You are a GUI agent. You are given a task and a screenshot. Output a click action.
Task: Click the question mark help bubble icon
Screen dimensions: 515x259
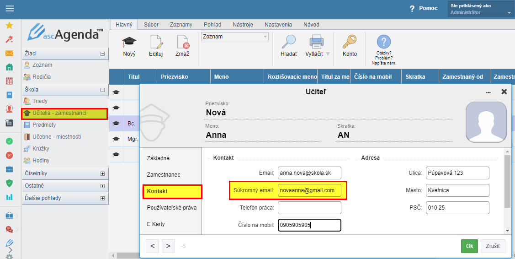383,43
